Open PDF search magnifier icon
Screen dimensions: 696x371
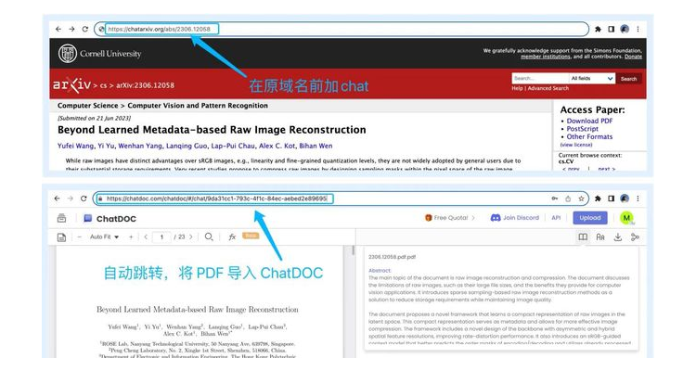209,237
